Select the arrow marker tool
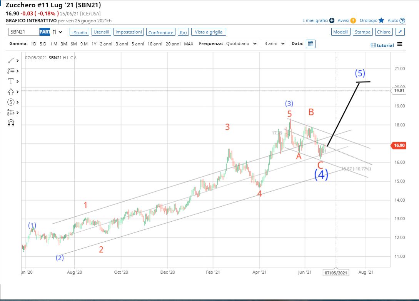 (11, 92)
